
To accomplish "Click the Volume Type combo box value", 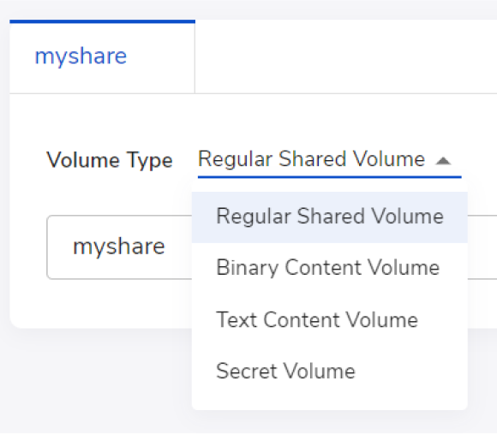I will pyautogui.click(x=330, y=159).
